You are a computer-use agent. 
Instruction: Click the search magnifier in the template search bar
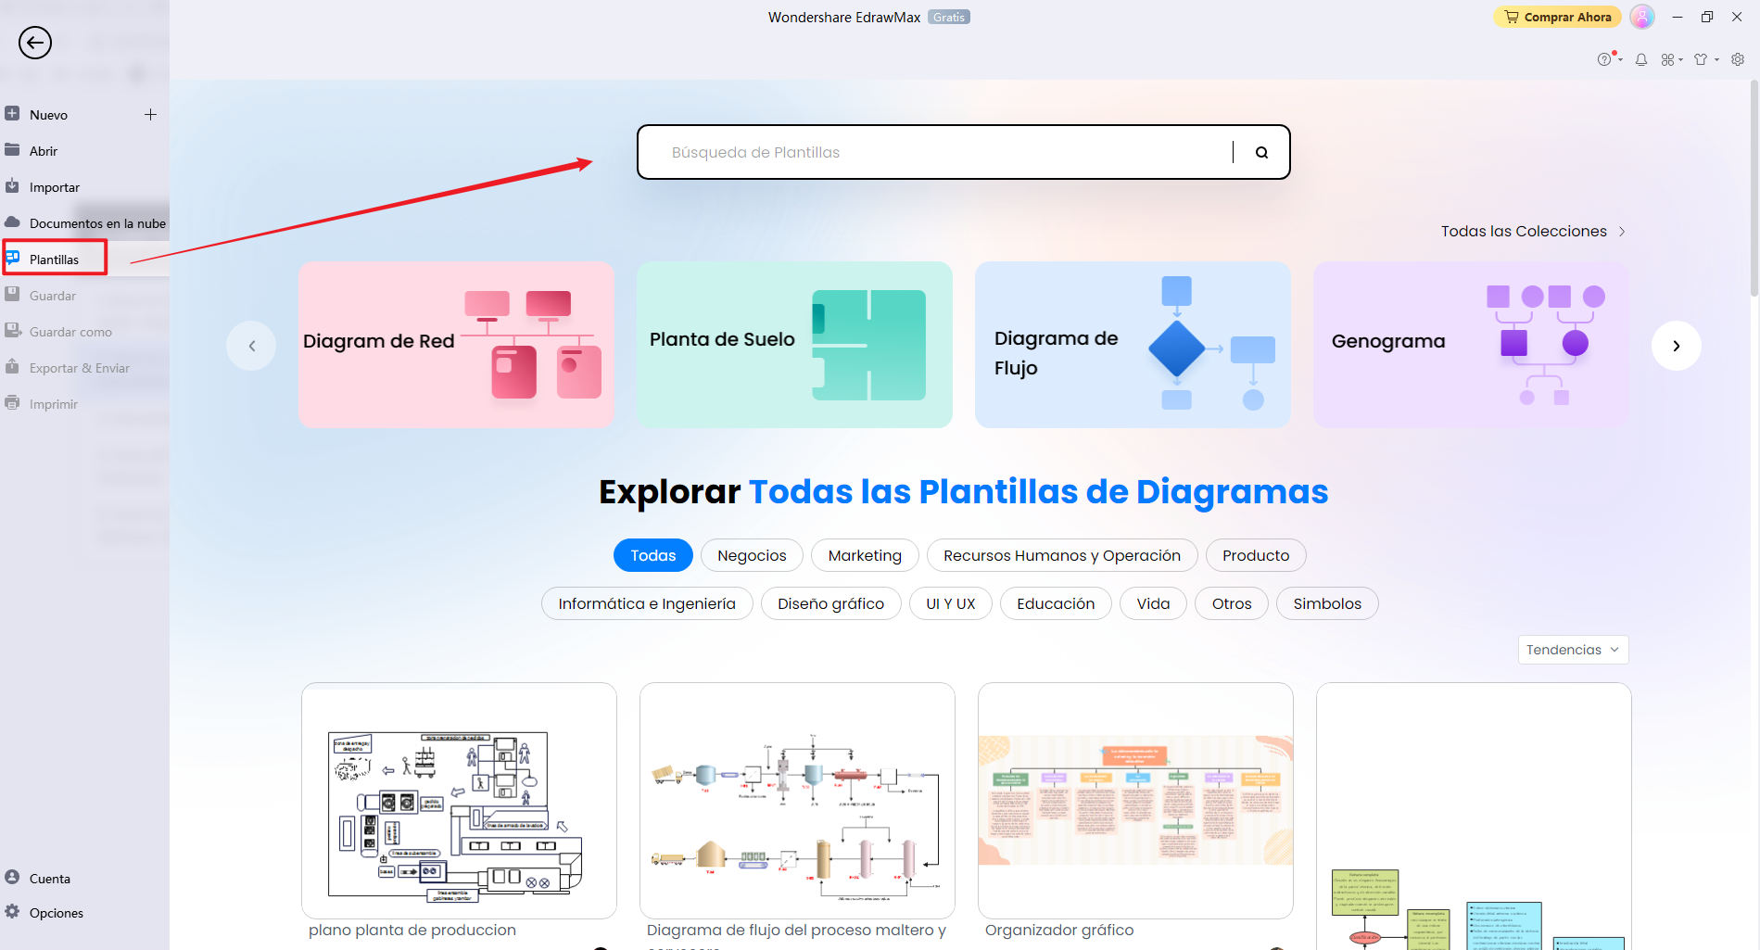1261,152
